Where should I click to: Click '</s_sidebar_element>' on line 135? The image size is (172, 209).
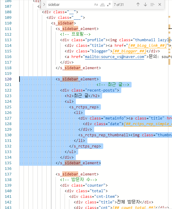click(78, 163)
